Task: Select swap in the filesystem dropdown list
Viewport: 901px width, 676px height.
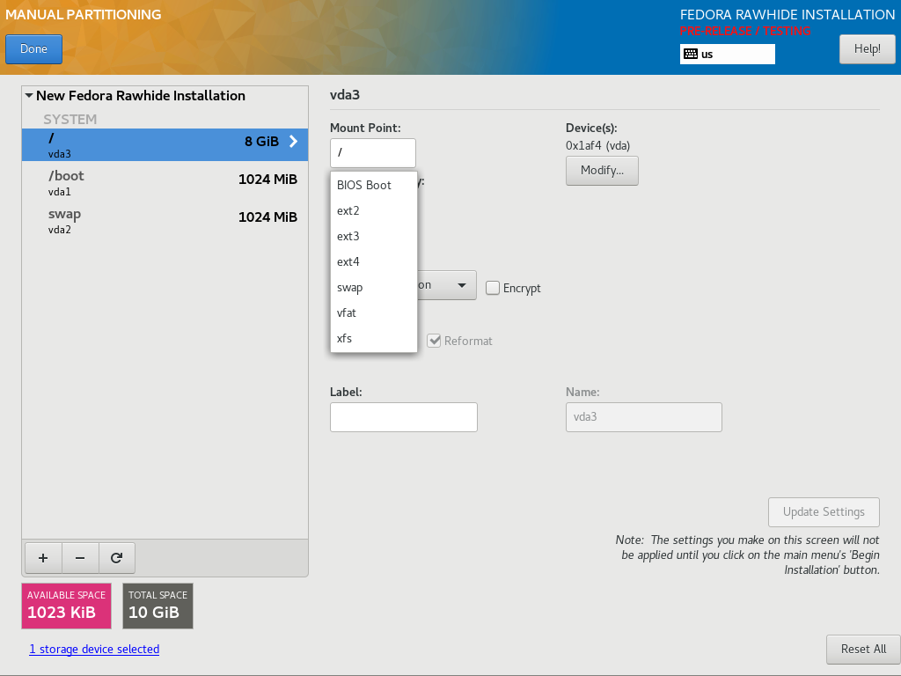Action: tap(373, 288)
